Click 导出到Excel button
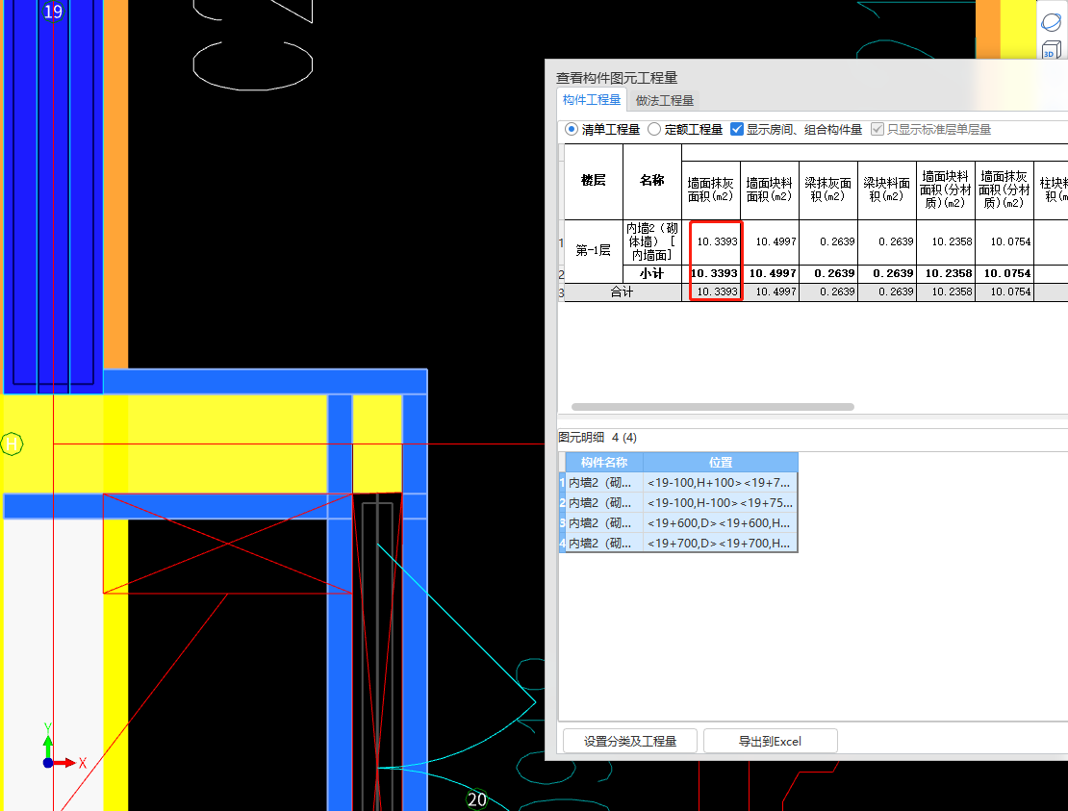 (771, 741)
